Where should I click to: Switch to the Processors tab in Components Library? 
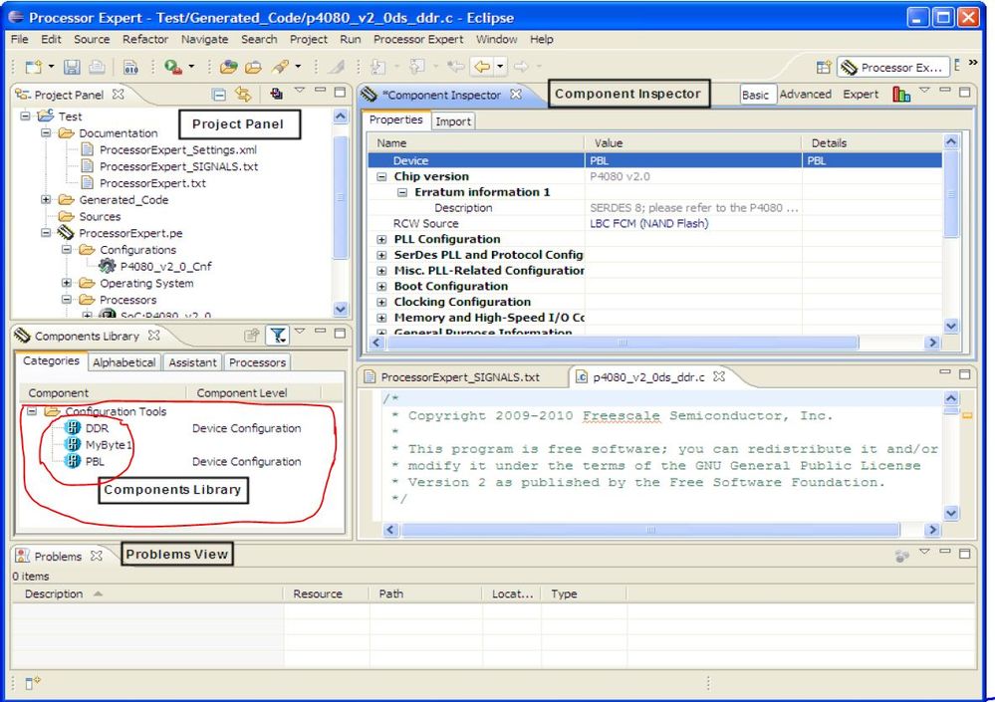click(x=257, y=362)
